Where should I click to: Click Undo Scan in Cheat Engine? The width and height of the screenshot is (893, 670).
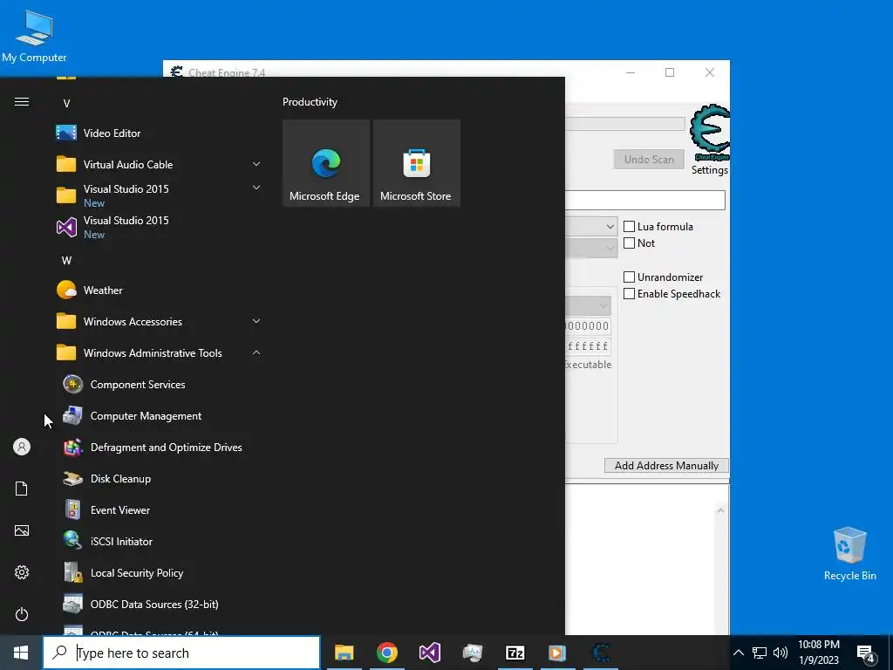pyautogui.click(x=649, y=160)
